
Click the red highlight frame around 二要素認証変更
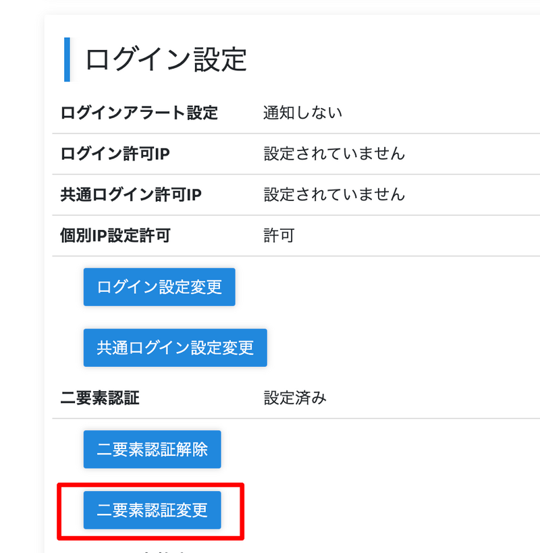click(x=59, y=511)
